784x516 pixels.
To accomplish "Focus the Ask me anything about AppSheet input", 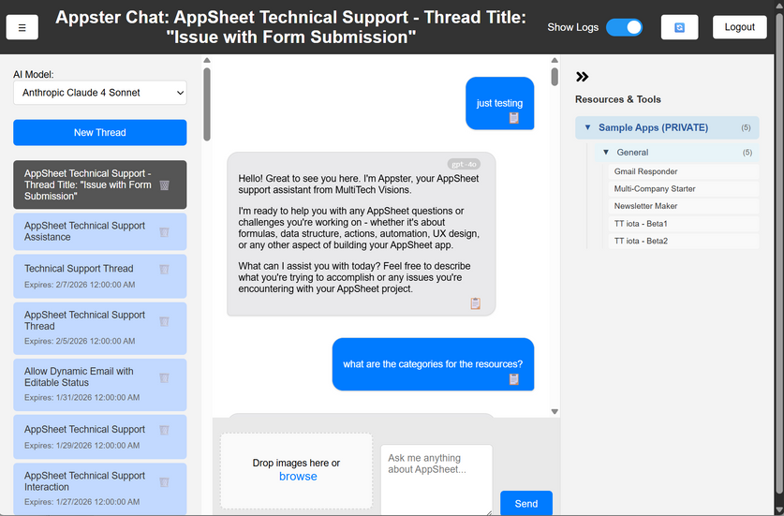I will pos(436,479).
